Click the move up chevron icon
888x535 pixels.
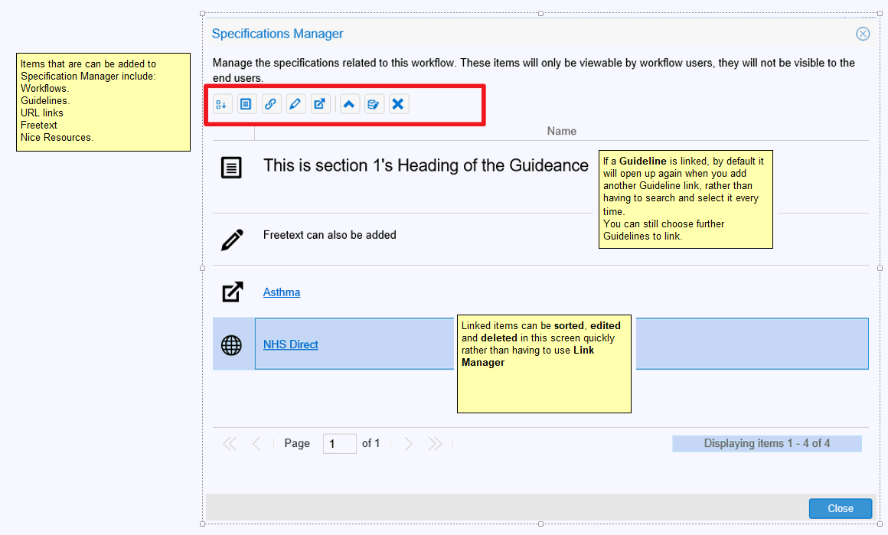pos(349,104)
